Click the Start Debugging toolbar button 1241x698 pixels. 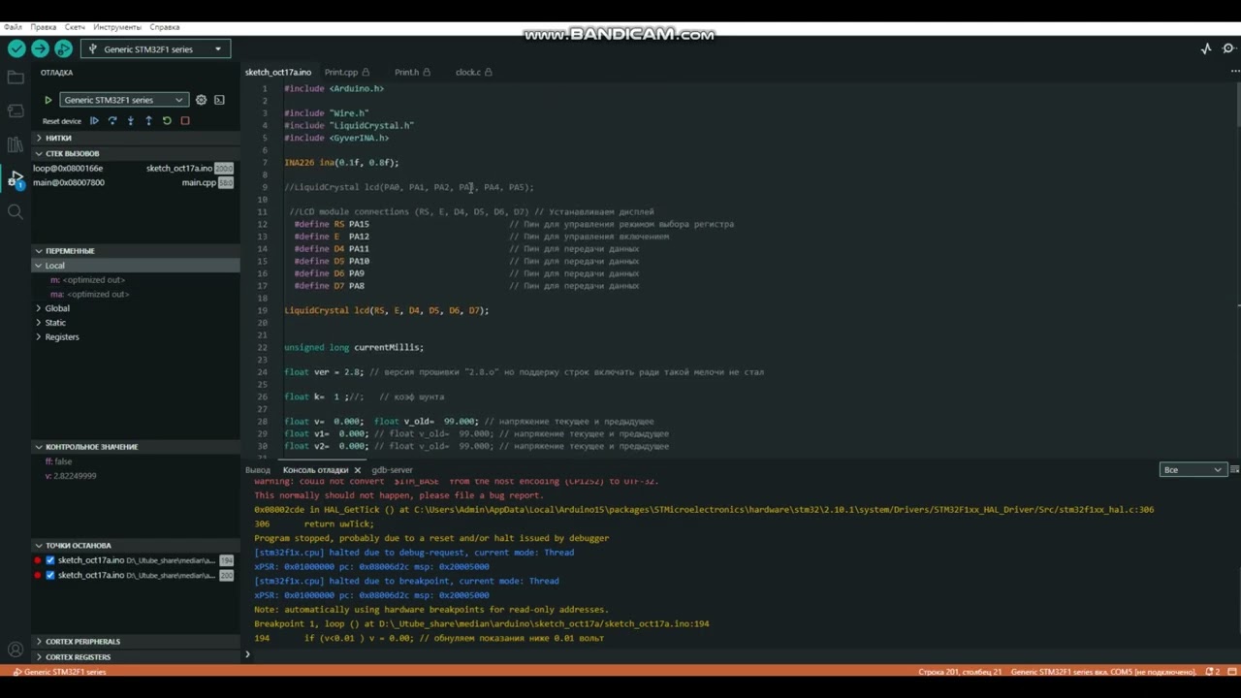[x=63, y=48]
